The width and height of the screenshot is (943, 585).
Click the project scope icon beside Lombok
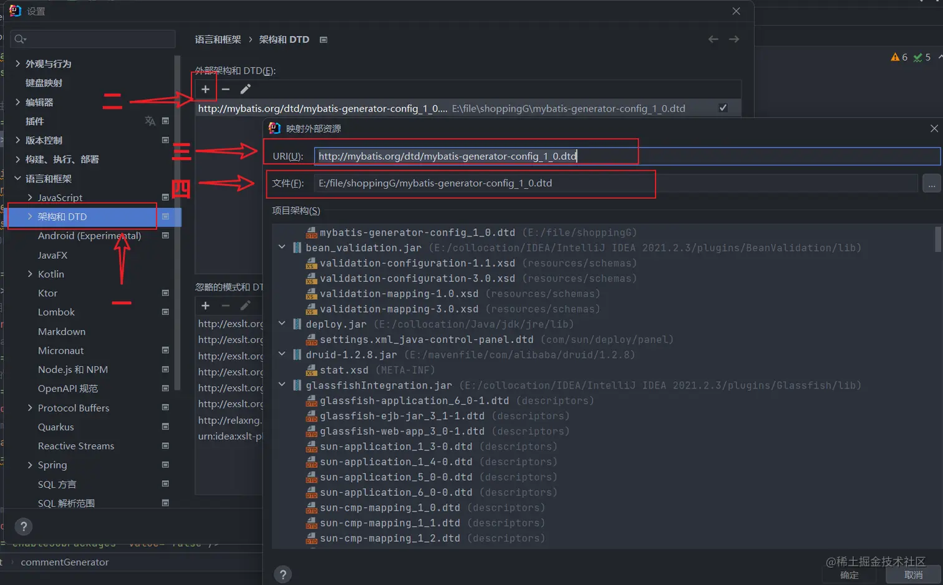(165, 312)
